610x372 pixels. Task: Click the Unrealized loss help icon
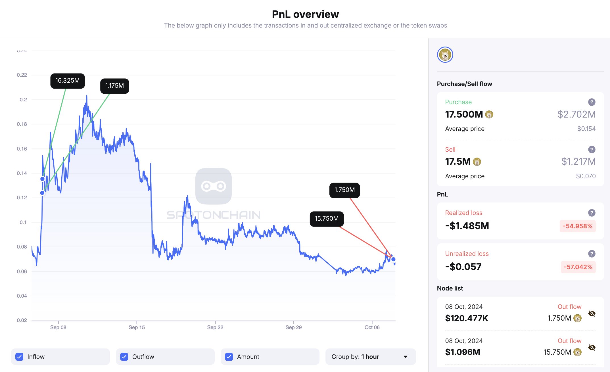[592, 254]
